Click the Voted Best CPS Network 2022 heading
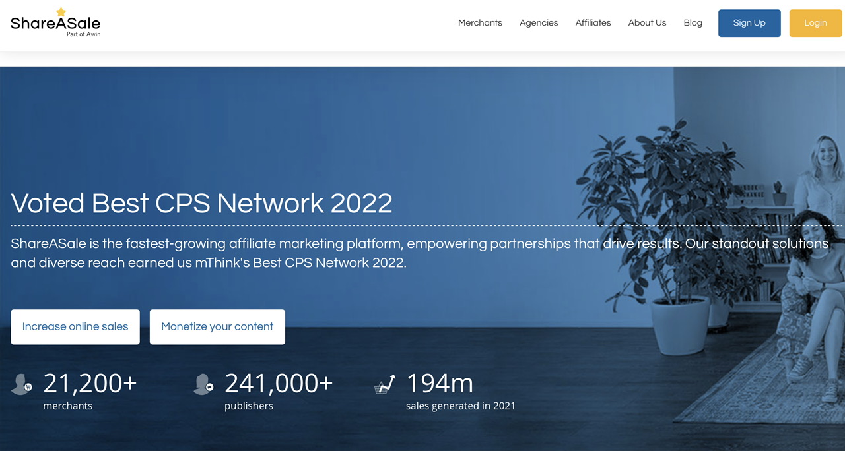845x451 pixels. pos(202,203)
